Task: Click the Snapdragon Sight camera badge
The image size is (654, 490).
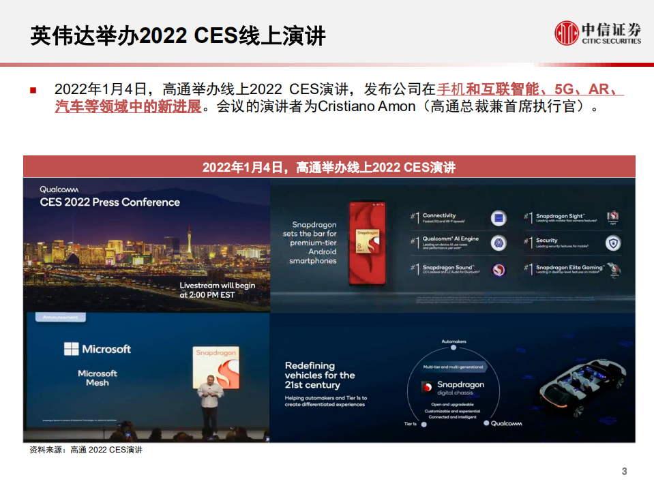Action: [612, 217]
